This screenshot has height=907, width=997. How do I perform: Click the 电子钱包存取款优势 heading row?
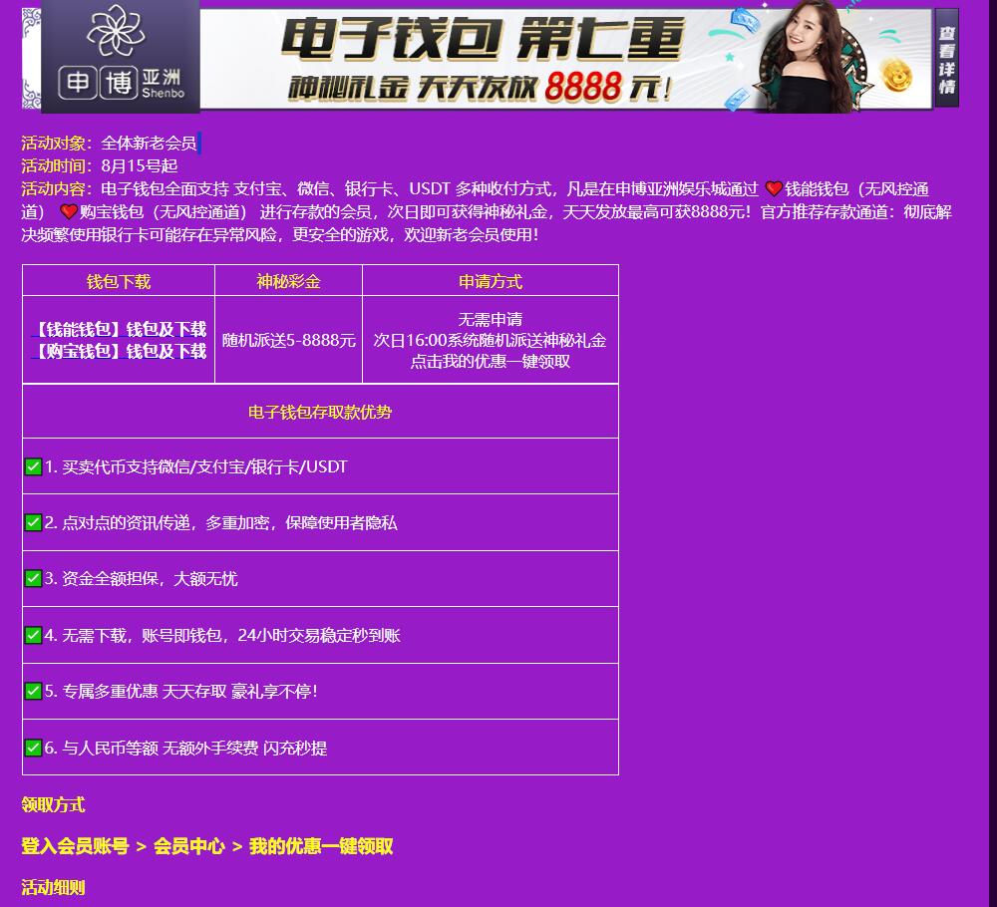320,412
